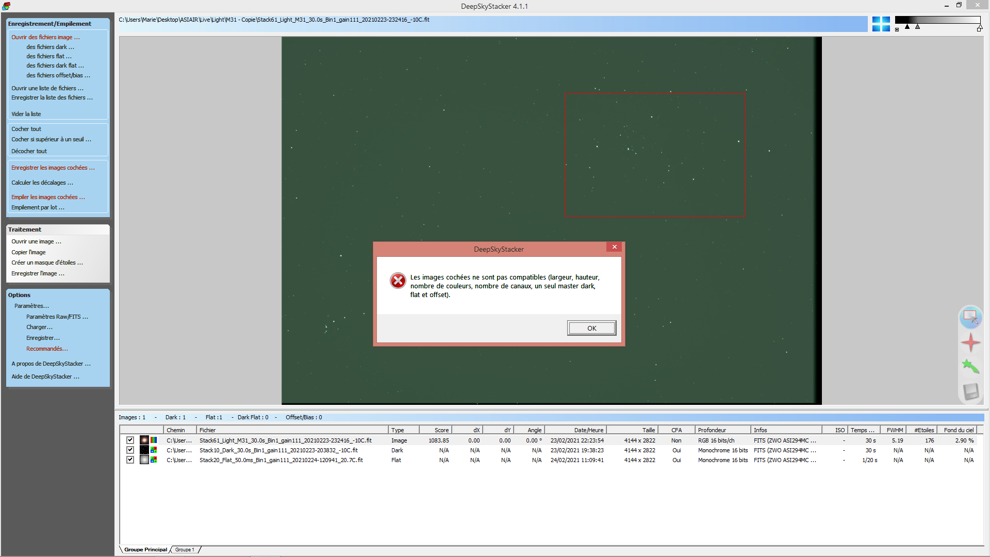Click the red error icon in dialog
This screenshot has height=557, width=990.
point(398,281)
